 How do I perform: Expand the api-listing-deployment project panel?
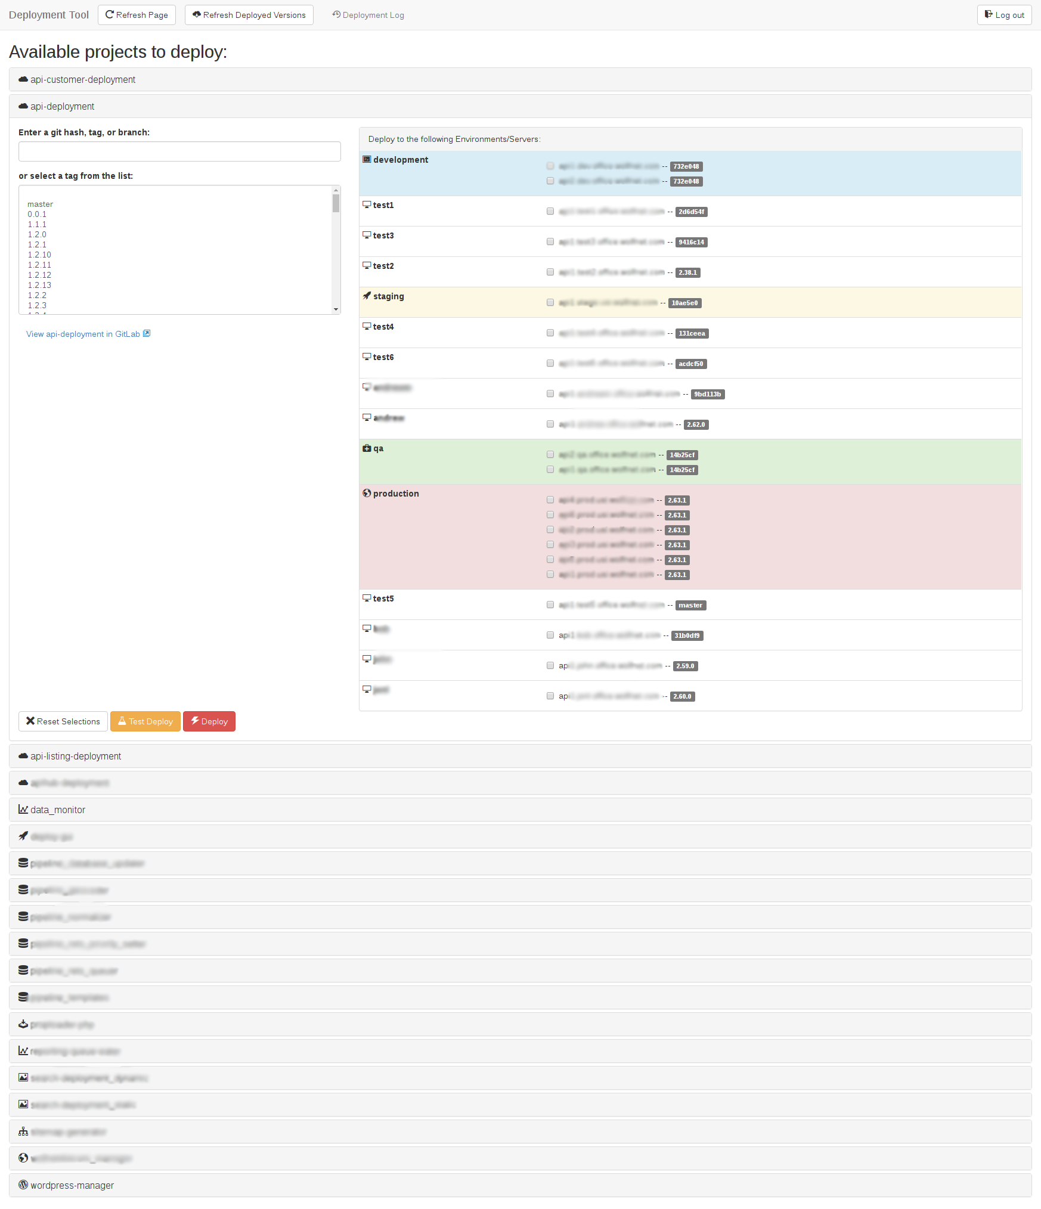76,756
